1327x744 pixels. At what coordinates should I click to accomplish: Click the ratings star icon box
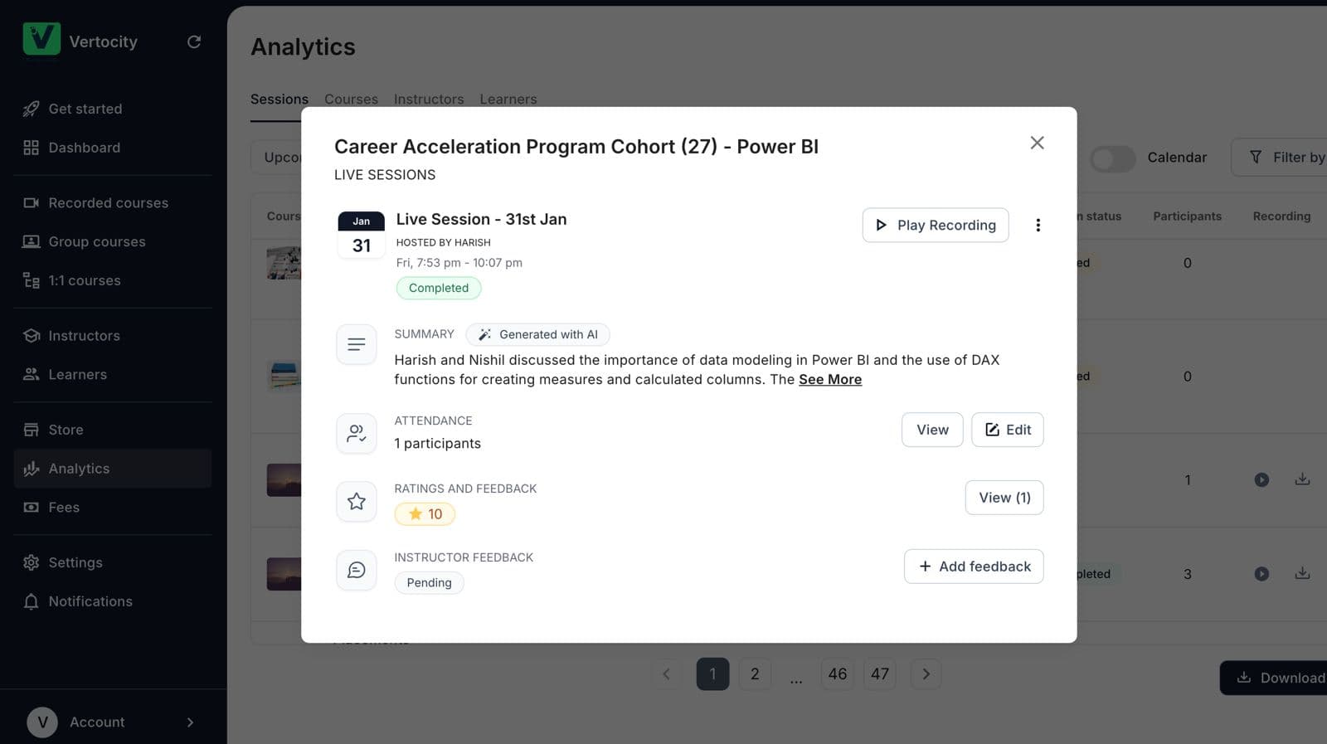[x=357, y=501]
